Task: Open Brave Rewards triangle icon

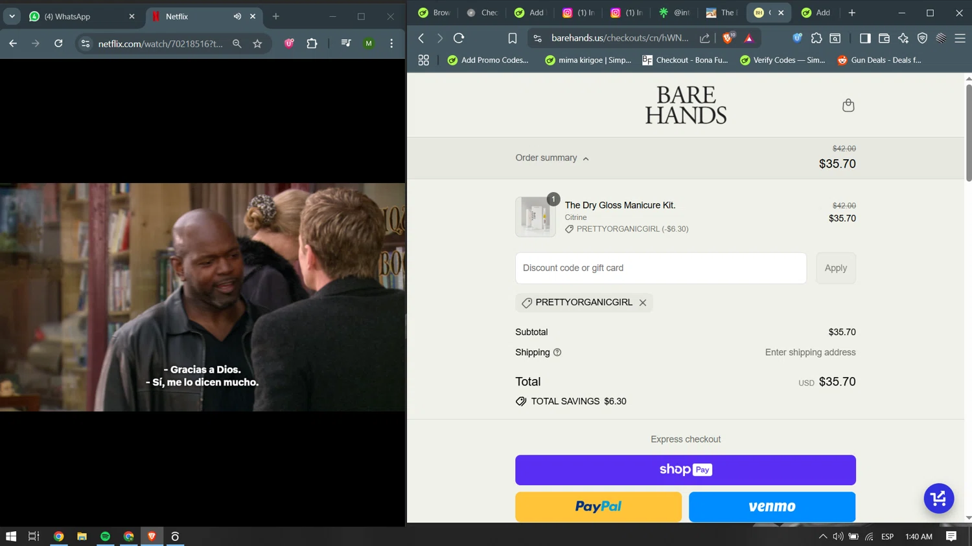Action: (749, 38)
